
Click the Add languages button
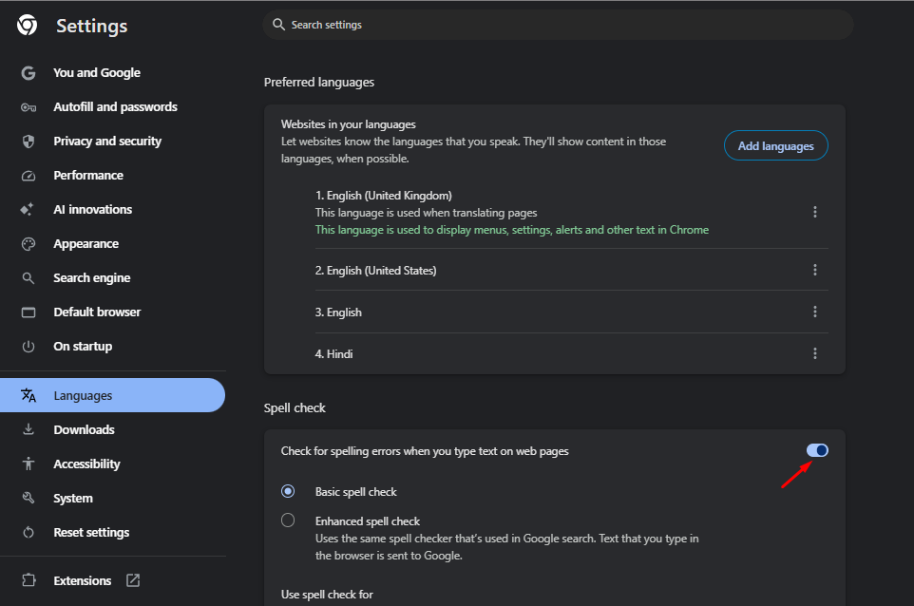pyautogui.click(x=776, y=145)
